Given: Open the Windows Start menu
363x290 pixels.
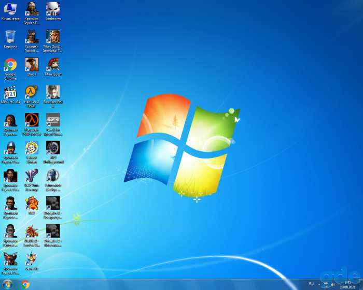Looking at the screenshot, I should [7, 284].
